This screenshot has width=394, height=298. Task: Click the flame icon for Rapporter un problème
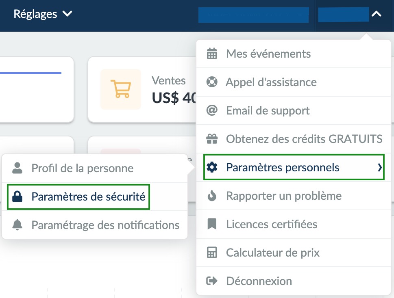(212, 196)
